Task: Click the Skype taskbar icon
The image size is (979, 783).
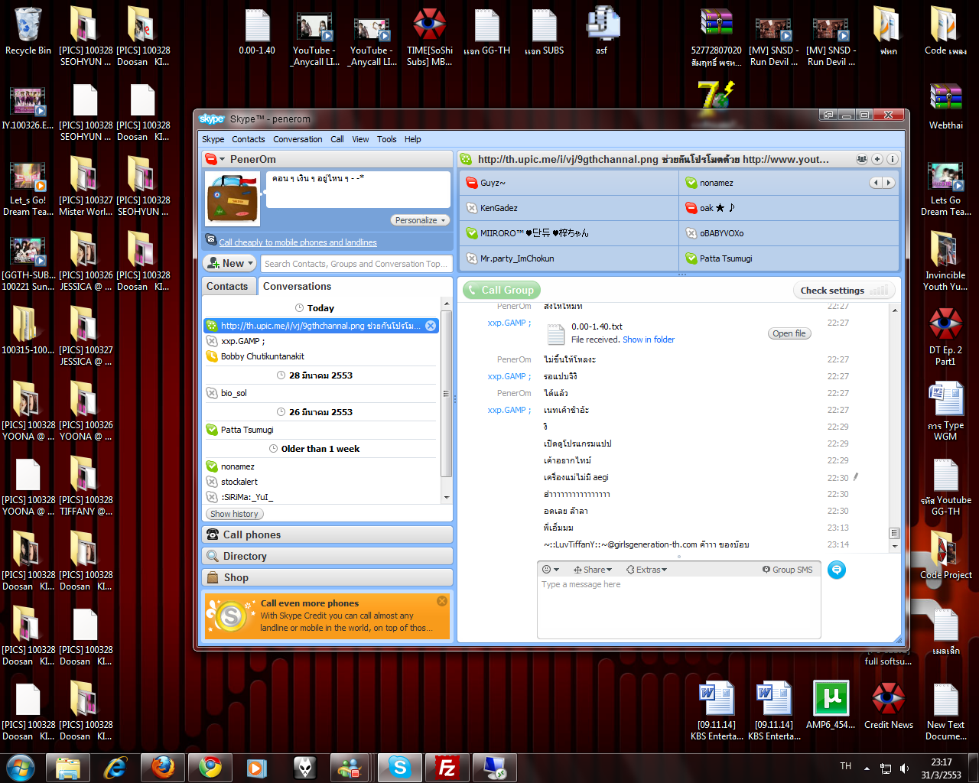Action: tap(400, 767)
